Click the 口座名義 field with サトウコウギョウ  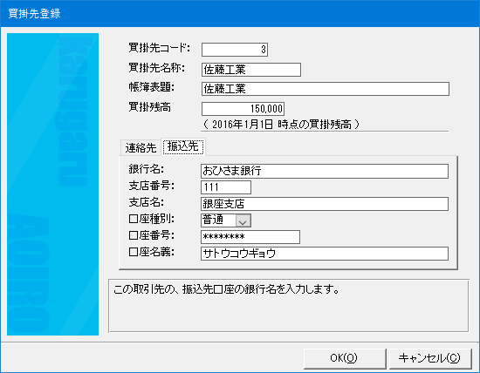coord(325,254)
